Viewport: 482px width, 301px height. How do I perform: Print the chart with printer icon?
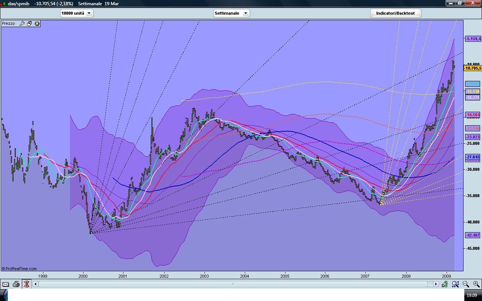(x=16, y=284)
